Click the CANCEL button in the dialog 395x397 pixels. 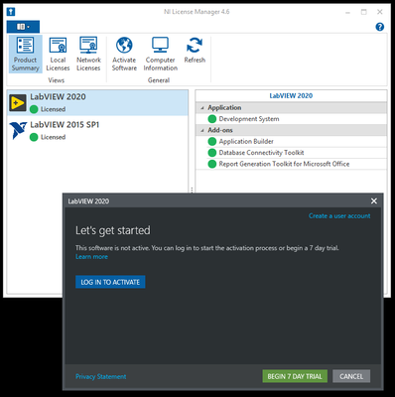[351, 376]
